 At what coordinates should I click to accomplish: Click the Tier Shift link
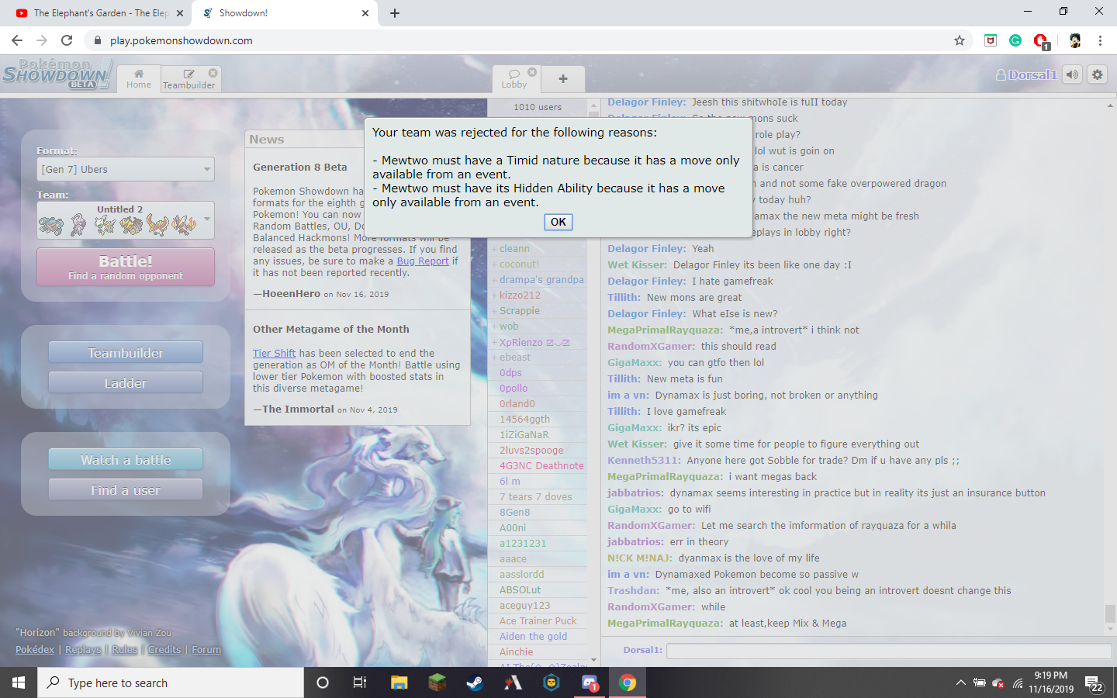point(274,353)
